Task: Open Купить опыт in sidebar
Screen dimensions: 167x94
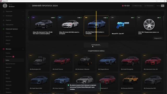Action: (9, 37)
